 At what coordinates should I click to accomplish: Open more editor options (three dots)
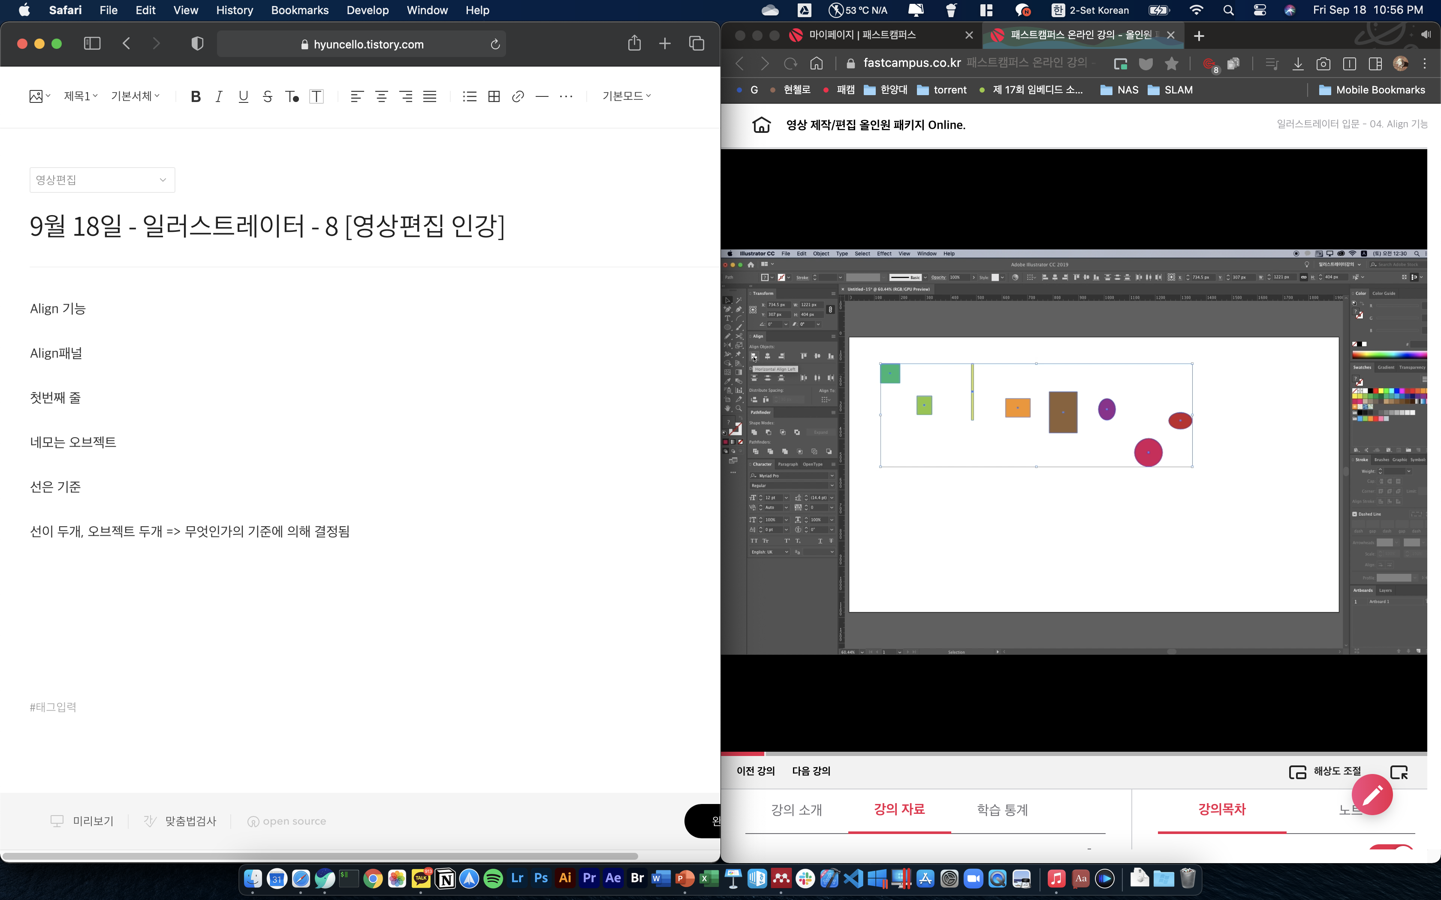[x=566, y=96]
